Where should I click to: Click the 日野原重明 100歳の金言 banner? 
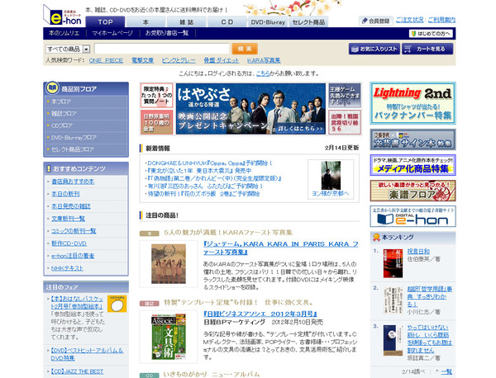156,122
